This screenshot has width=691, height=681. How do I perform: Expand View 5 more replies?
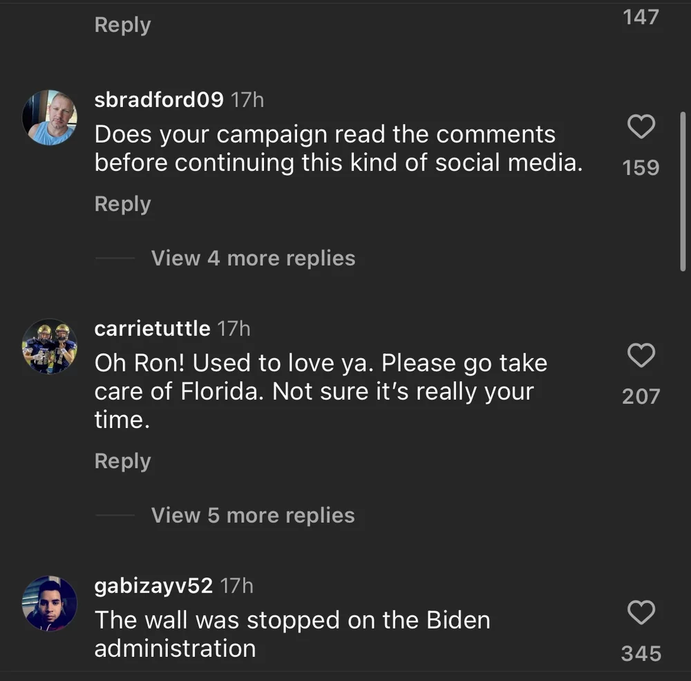pyautogui.click(x=253, y=516)
